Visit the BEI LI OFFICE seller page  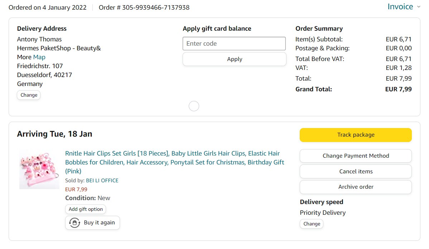102,181
